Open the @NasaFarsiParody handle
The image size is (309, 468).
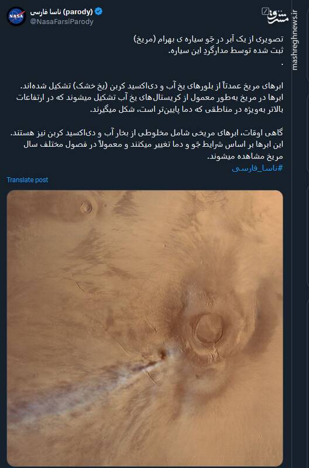tap(61, 22)
